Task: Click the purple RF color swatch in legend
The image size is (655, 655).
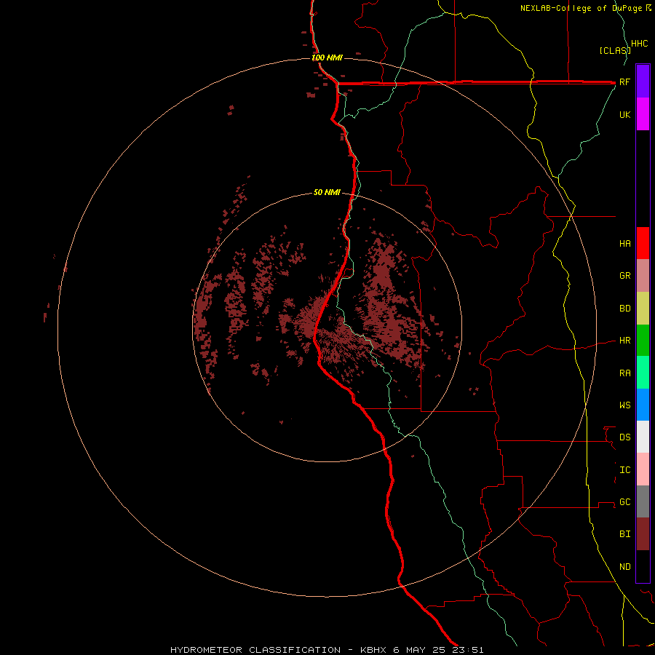Action: pos(643,82)
